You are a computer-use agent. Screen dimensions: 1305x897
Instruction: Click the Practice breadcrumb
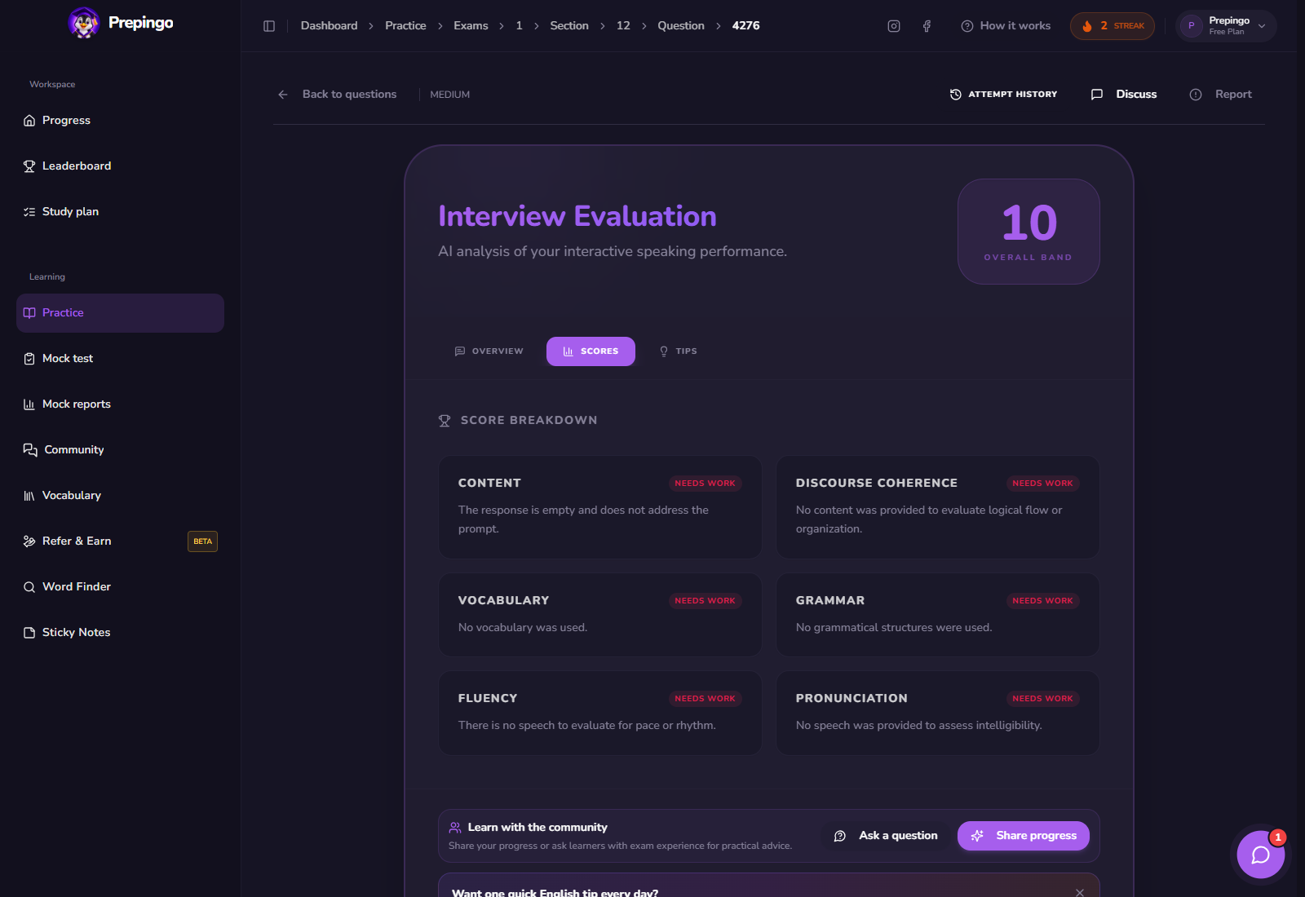click(405, 26)
